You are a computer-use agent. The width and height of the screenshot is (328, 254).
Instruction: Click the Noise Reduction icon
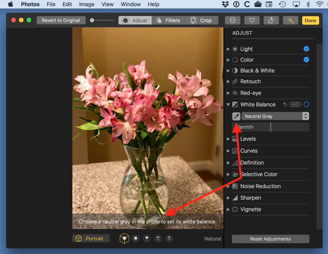pyautogui.click(x=235, y=186)
